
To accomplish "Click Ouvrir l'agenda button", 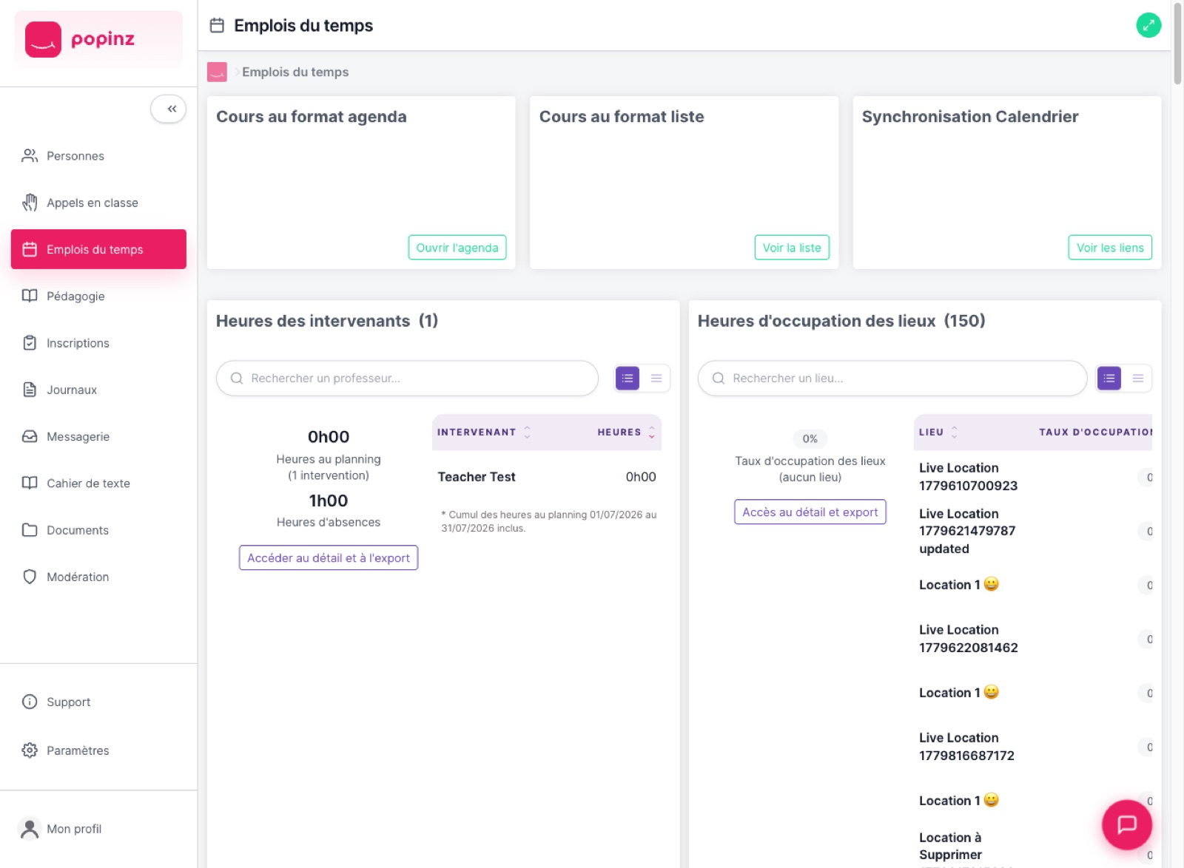I will coord(457,248).
